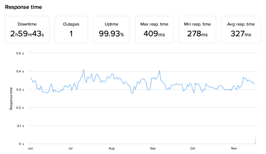Click the 0.3 s y-axis label

click(x=20, y=89)
